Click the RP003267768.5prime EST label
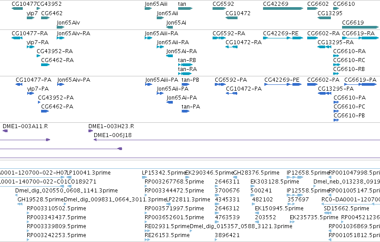 pyautogui.click(x=174, y=181)
